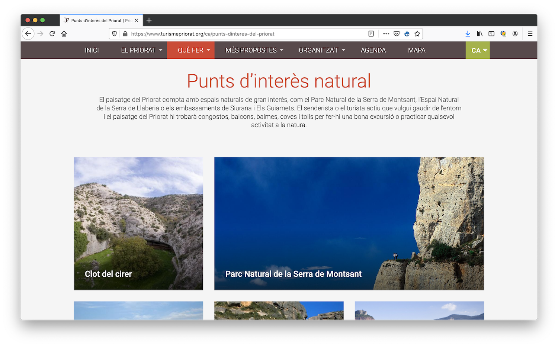558x347 pixels.
Task: Open the Firefox hamburger menu
Action: [530, 34]
